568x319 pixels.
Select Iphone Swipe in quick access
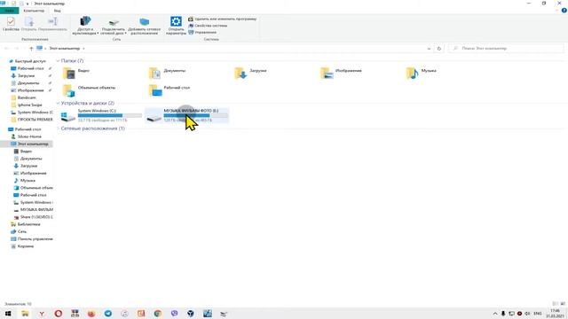pyautogui.click(x=29, y=105)
